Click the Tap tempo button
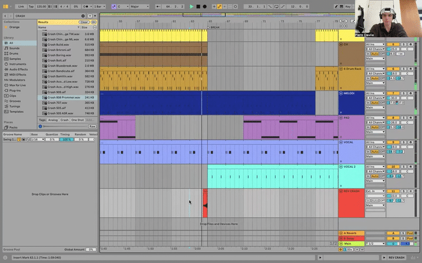This screenshot has width=422, height=263. coord(31,7)
